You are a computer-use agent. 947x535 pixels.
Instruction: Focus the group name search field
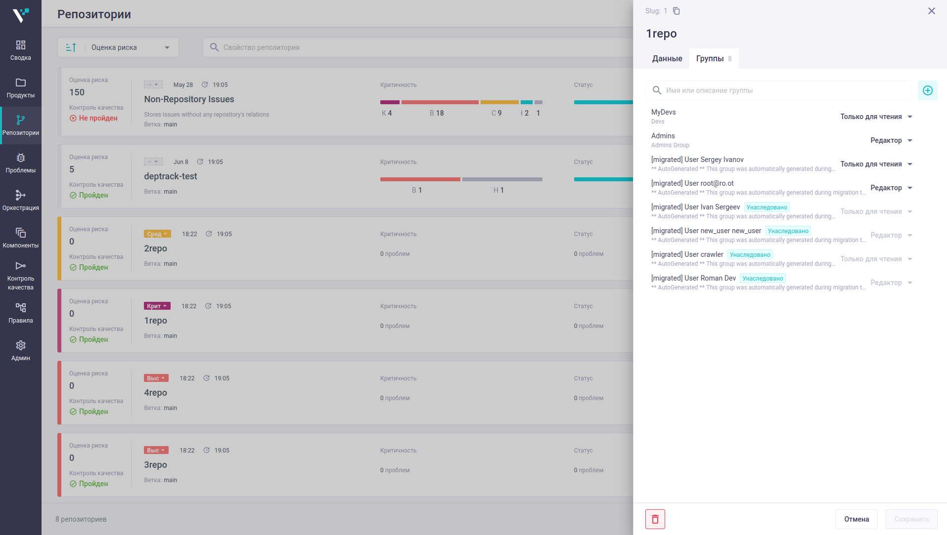pyautogui.click(x=778, y=90)
